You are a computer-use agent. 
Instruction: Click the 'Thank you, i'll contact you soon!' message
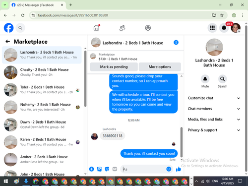[149, 153]
